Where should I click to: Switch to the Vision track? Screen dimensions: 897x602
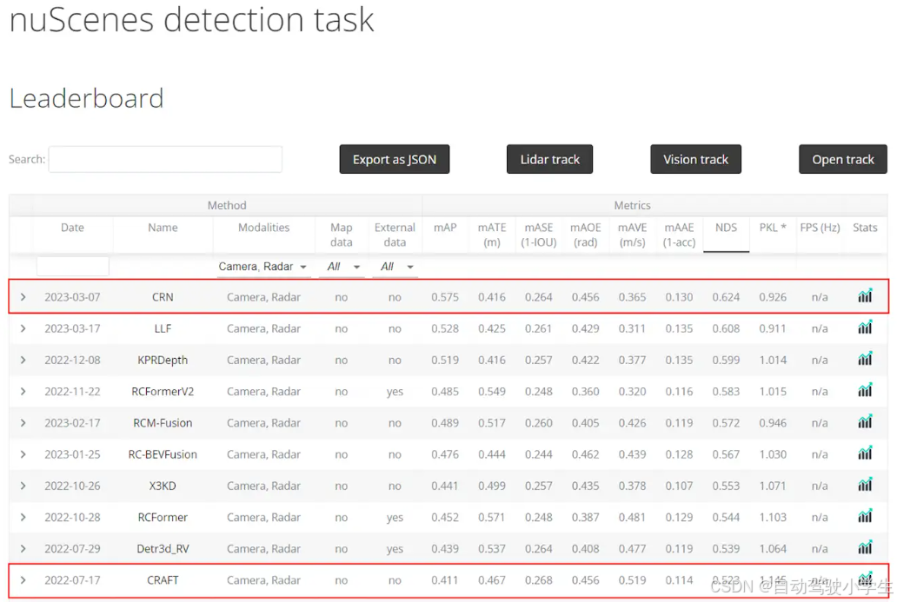pos(695,159)
